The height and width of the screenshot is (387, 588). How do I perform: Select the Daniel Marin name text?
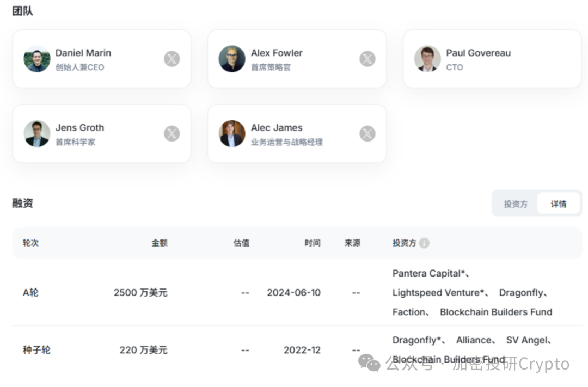(83, 53)
